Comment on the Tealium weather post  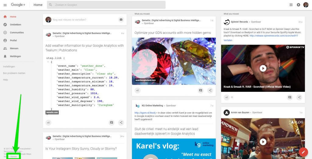click(112, 123)
